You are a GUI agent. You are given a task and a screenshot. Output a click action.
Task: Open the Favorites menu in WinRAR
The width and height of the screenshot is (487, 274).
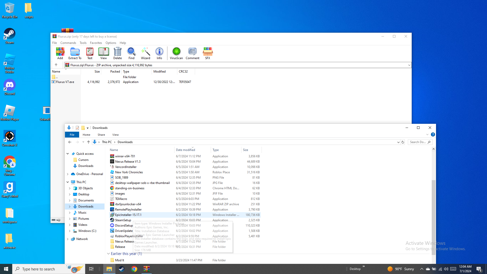click(x=96, y=43)
